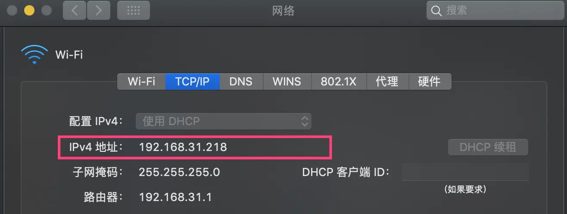Go forward with the right chevron button
Image resolution: width=567 pixels, height=214 pixels.
99,11
